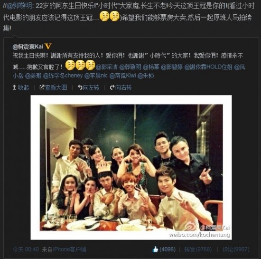The width and height of the screenshot is (261, 259).
Task: Rotate photo left with 向左转
Action: click(88, 87)
